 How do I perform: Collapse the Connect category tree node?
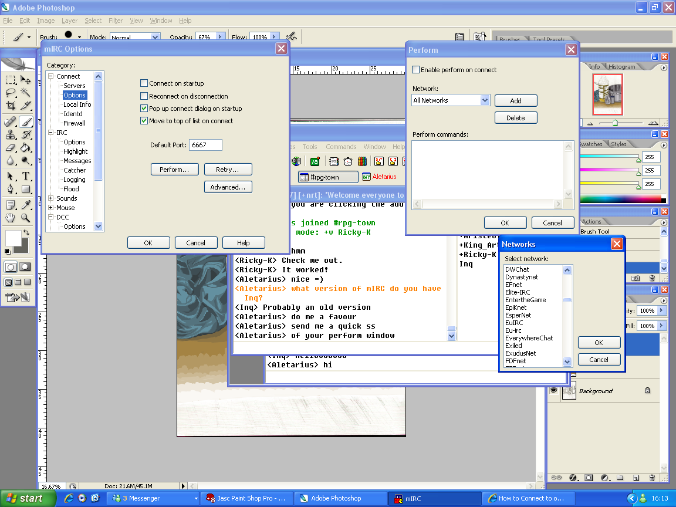tap(51, 76)
